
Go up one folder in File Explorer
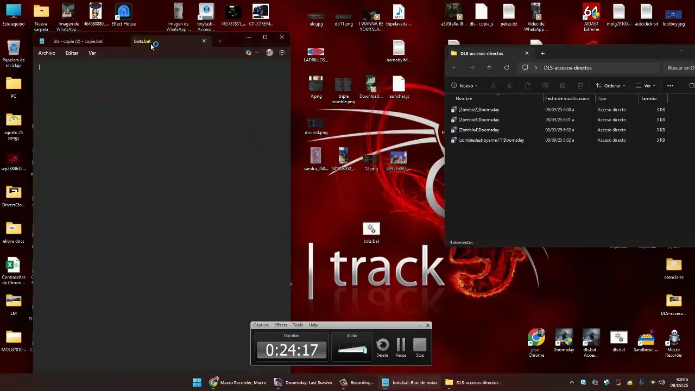(489, 68)
